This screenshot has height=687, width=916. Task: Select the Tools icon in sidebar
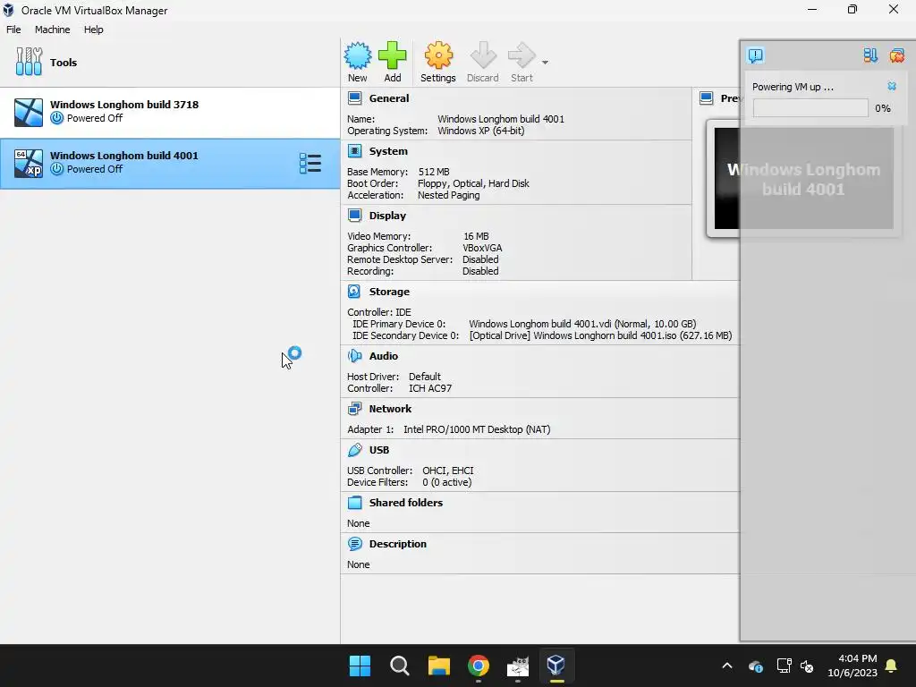coord(29,62)
